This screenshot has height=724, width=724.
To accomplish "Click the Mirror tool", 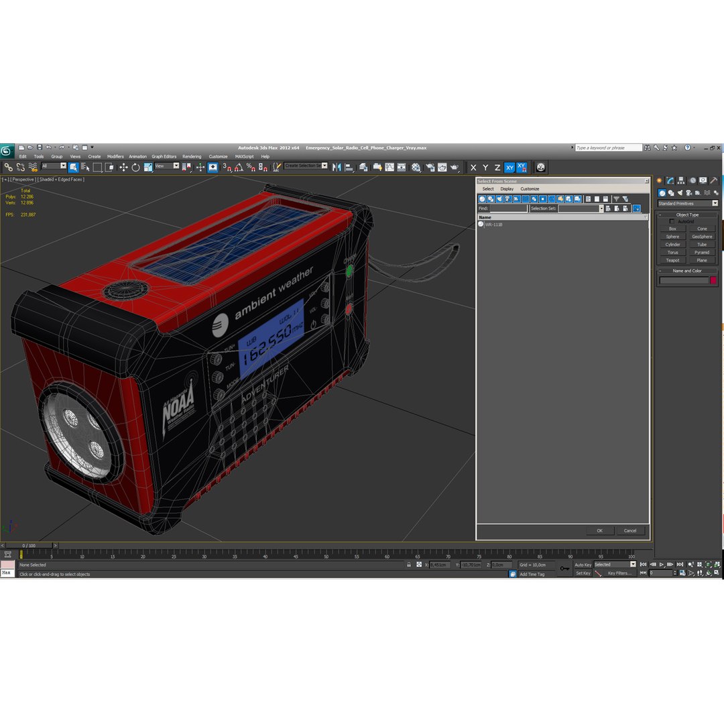I will 337,167.
